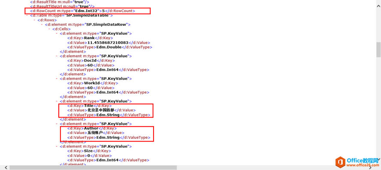Click the orange Office logo icon

(x=340, y=162)
